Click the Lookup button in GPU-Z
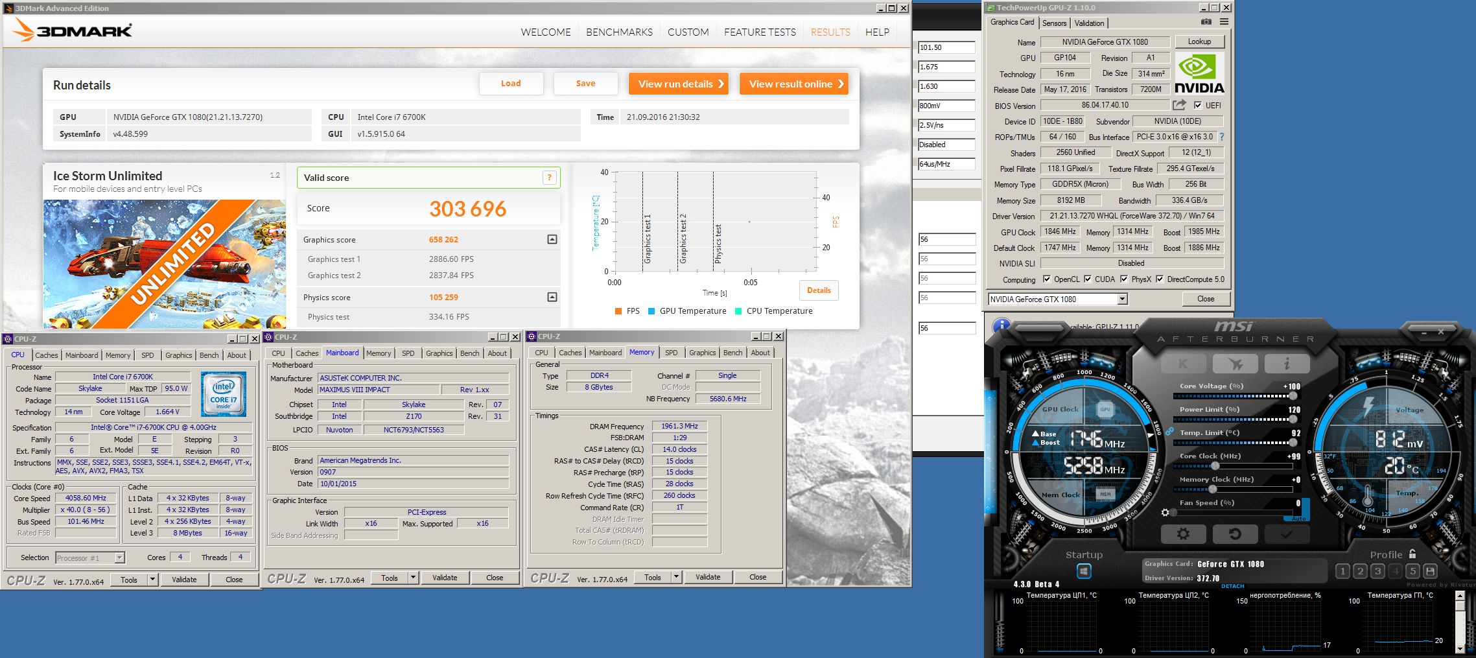Screen dimensions: 1476x658 click(1199, 41)
